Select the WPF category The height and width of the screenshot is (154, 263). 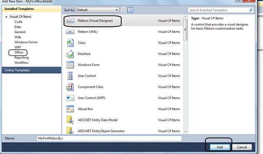pos(18,47)
